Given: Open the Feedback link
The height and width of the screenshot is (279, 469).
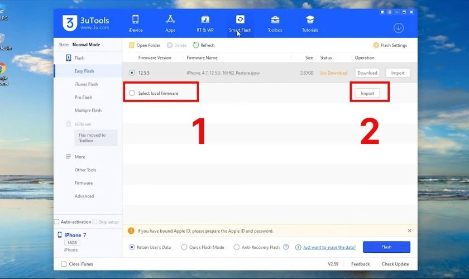Looking at the screenshot, I should pyautogui.click(x=361, y=264).
